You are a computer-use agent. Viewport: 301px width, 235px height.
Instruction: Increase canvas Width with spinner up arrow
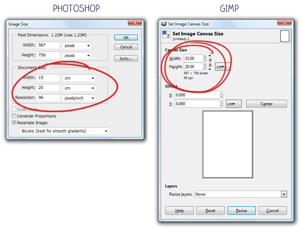(205, 56)
